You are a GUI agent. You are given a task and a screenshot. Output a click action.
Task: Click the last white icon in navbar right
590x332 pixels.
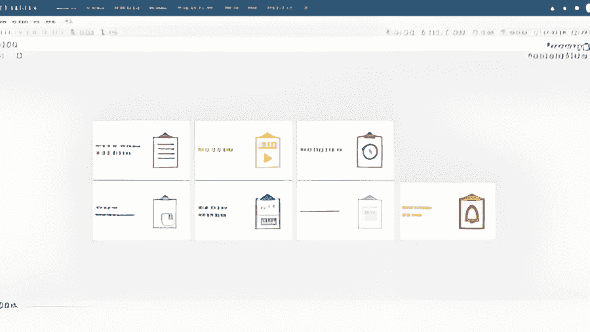pyautogui.click(x=577, y=9)
